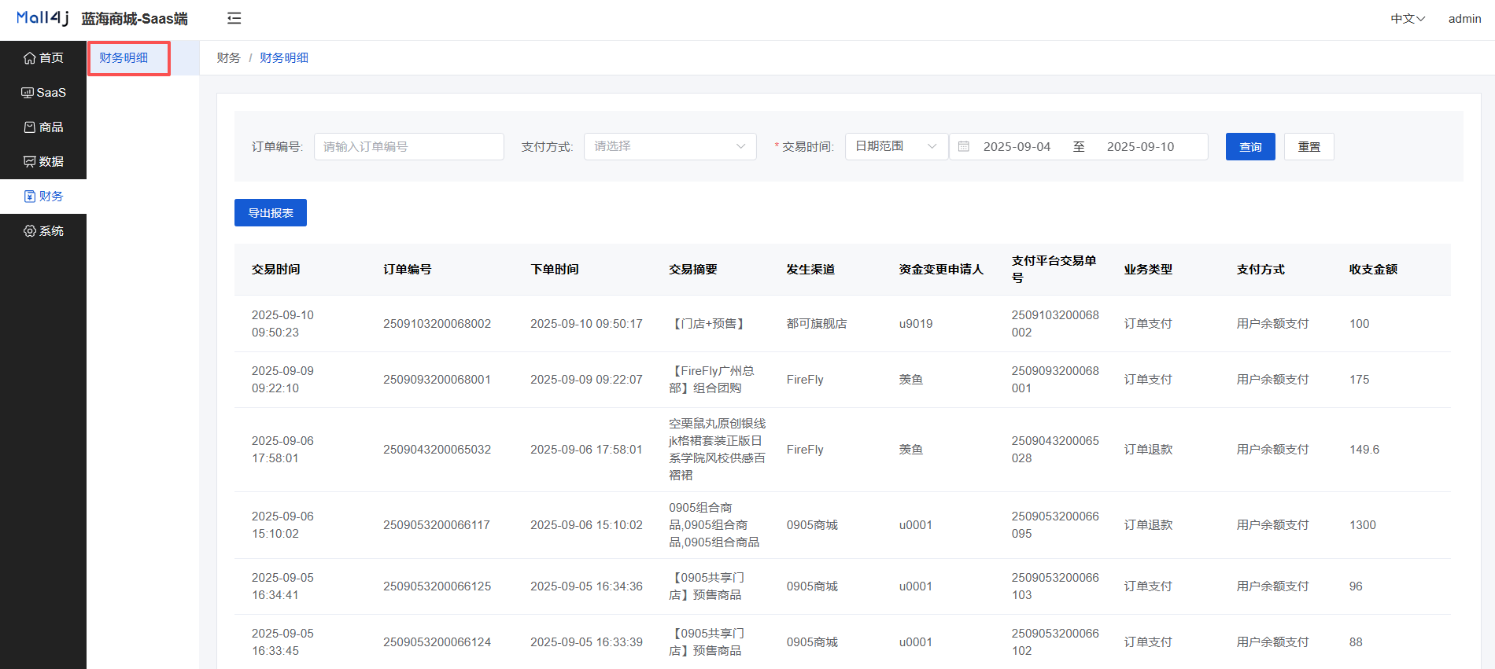
Task: Click order number 2509043200065032
Action: [437, 450]
